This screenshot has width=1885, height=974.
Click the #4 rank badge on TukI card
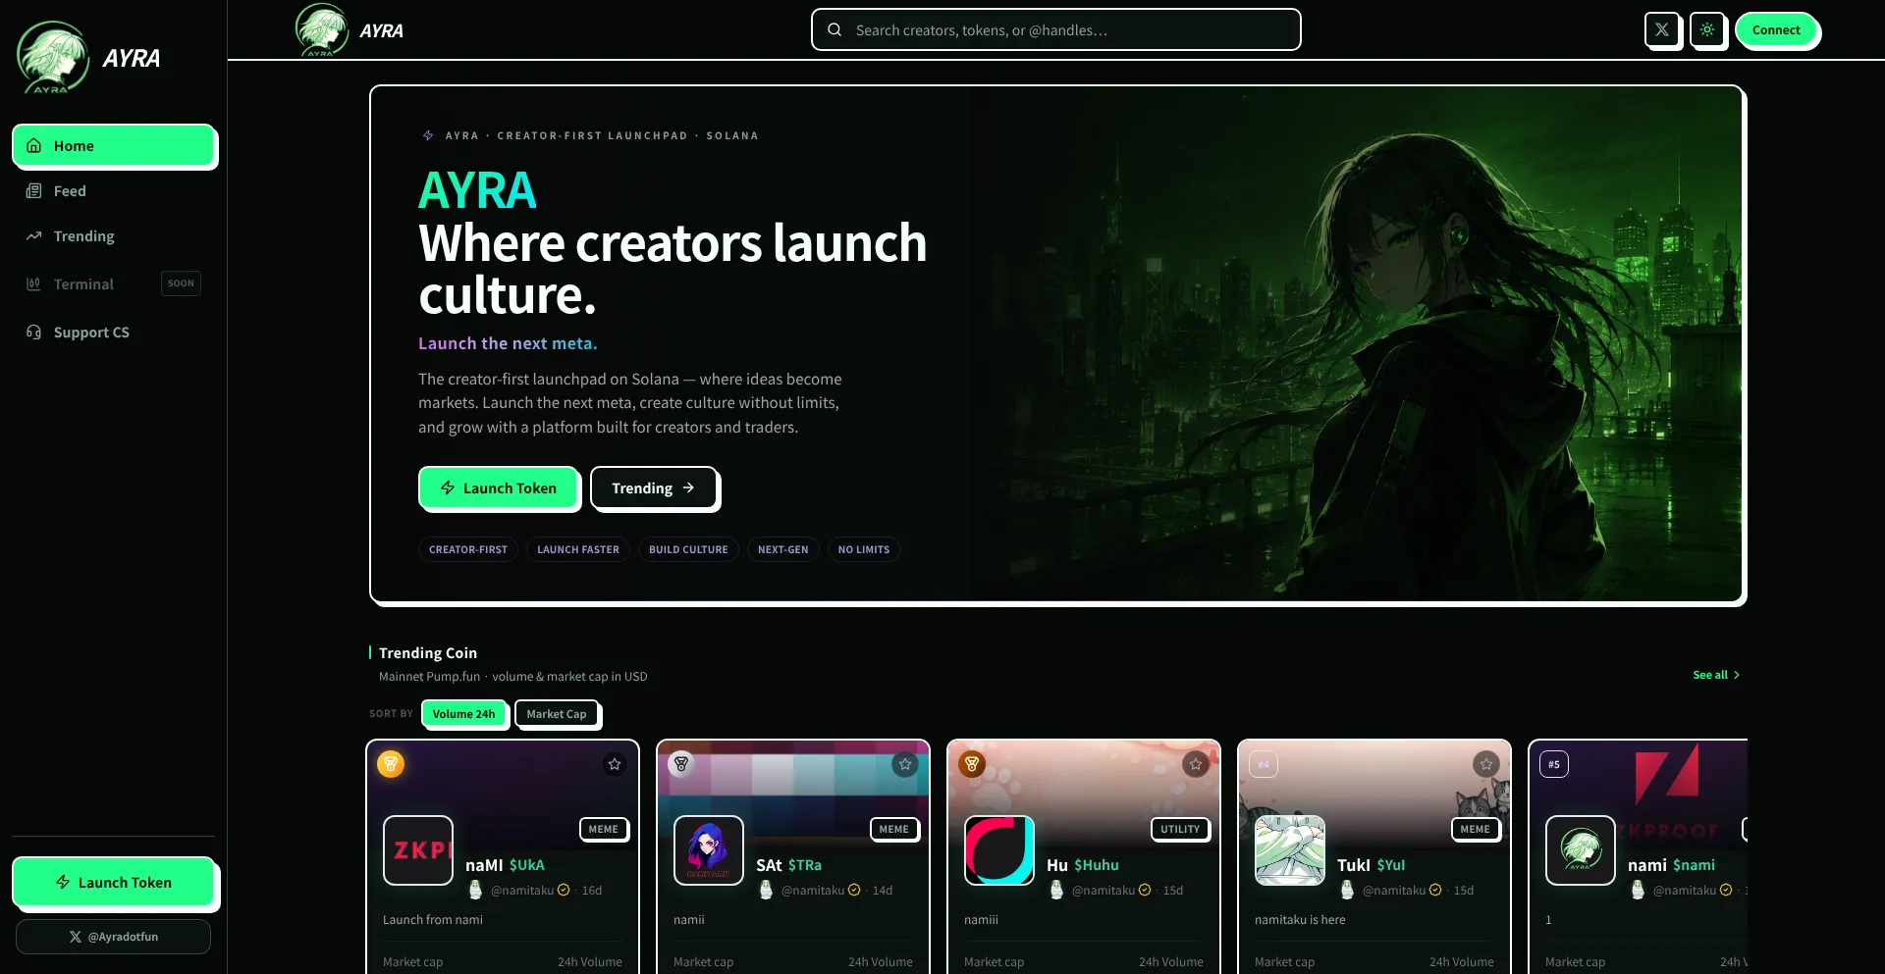point(1264,764)
